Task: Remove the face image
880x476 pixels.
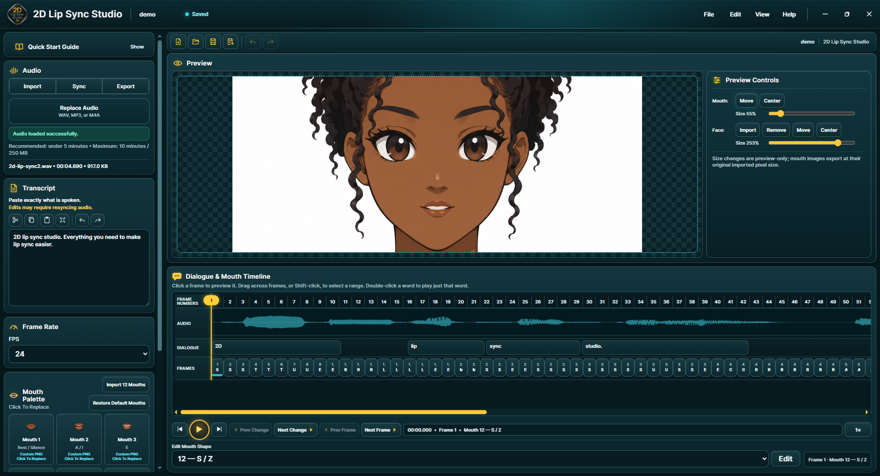Action: pyautogui.click(x=776, y=130)
